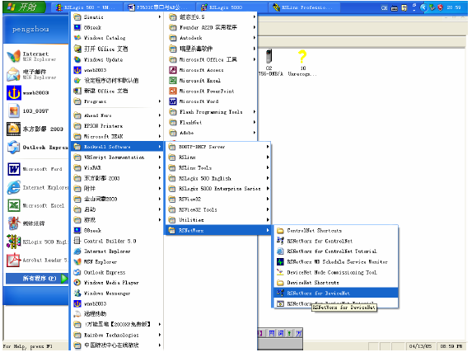
Task: Click the unrecognized device question mark icon
Action: [x=302, y=56]
